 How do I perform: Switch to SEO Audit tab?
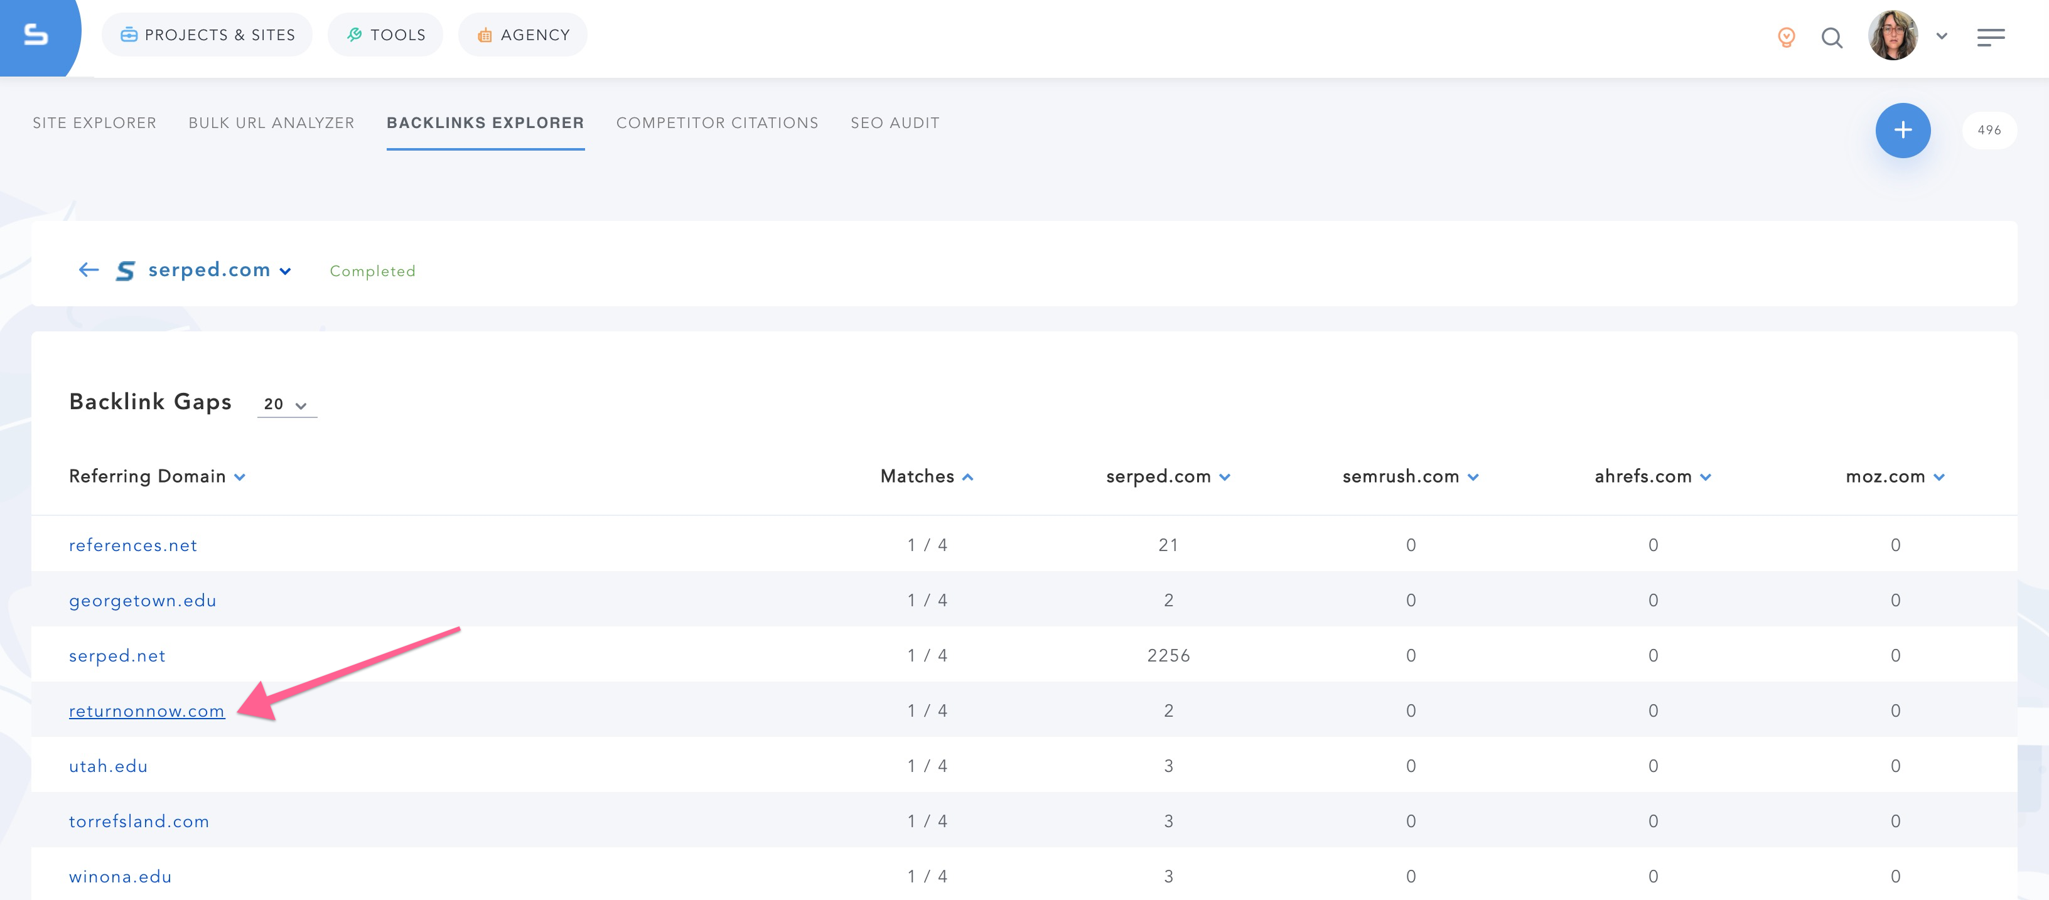pyautogui.click(x=895, y=123)
